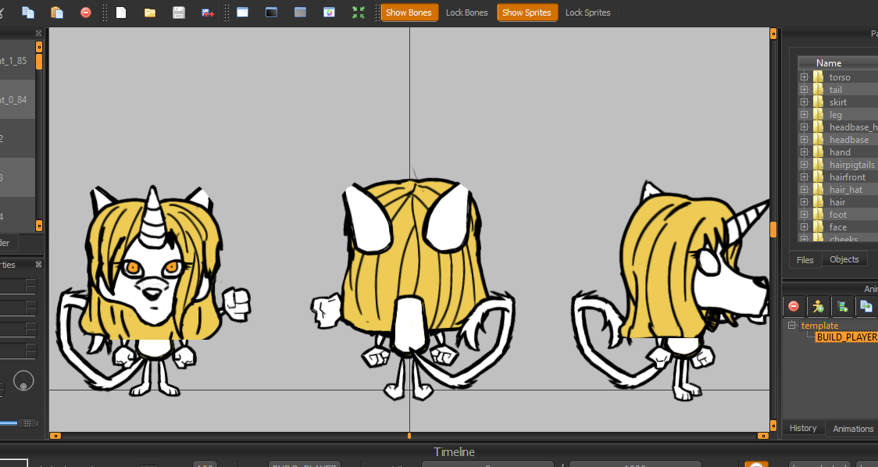
Task: Toggle Show Sprites visibility
Action: tap(526, 12)
